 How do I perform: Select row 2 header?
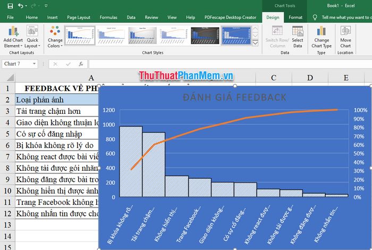coord(7,99)
